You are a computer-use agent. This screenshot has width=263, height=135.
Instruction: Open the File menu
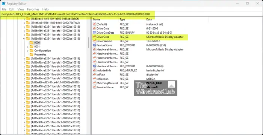click(4, 9)
